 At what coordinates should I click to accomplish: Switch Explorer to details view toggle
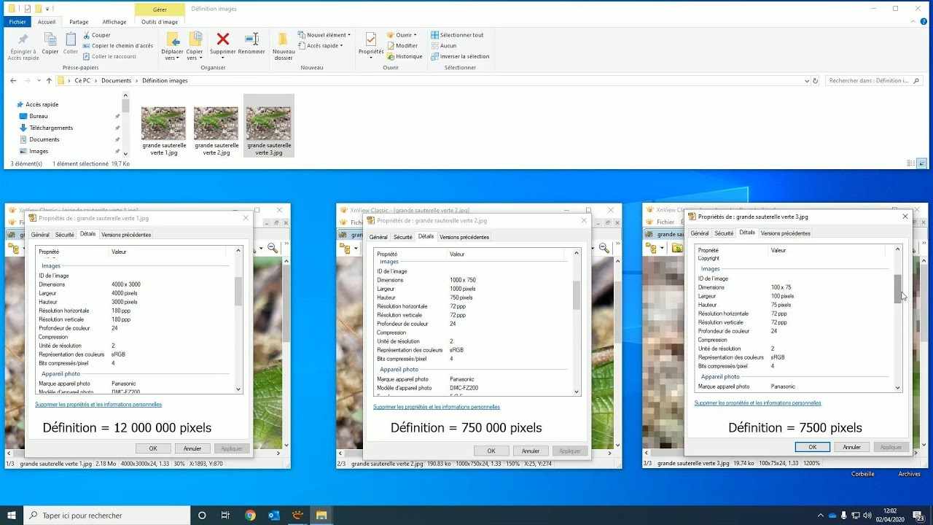click(911, 164)
